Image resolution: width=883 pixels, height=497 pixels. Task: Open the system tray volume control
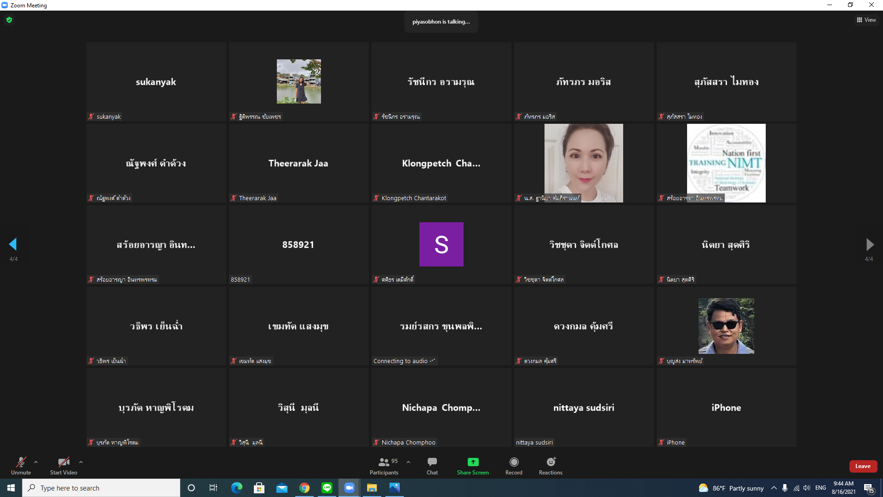pyautogui.click(x=807, y=488)
